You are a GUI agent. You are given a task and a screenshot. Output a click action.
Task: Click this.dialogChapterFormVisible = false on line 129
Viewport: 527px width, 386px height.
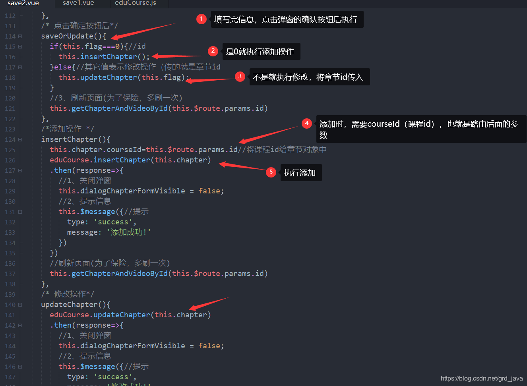pyautogui.click(x=141, y=191)
